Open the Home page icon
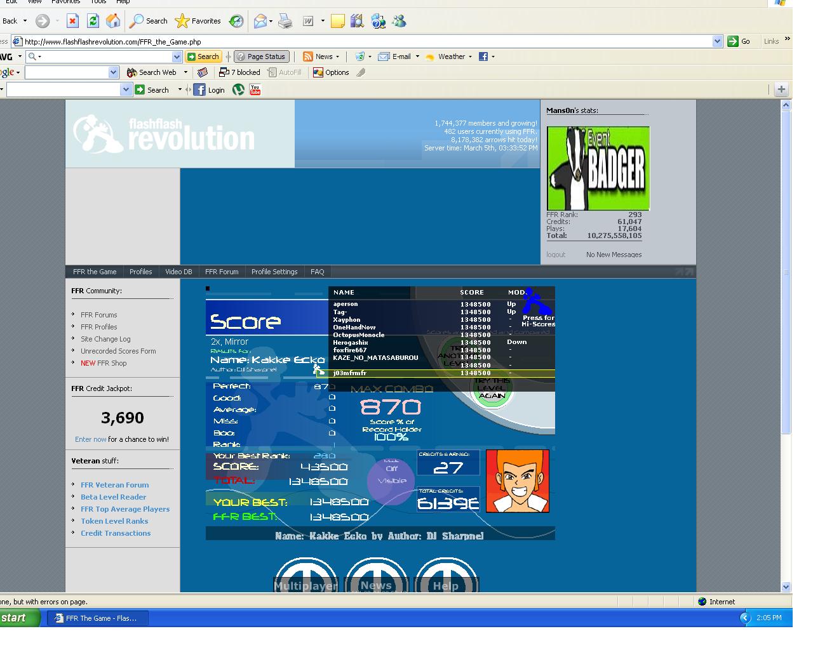The height and width of the screenshot is (650, 813). tap(113, 21)
